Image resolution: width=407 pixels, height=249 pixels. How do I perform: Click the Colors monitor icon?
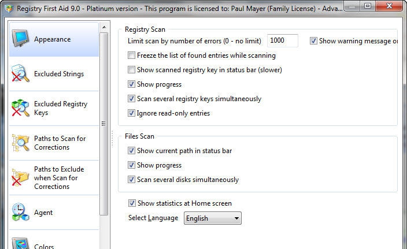[20, 243]
